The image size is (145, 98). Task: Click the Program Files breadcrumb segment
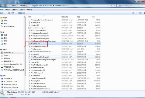click(x=37, y=6)
